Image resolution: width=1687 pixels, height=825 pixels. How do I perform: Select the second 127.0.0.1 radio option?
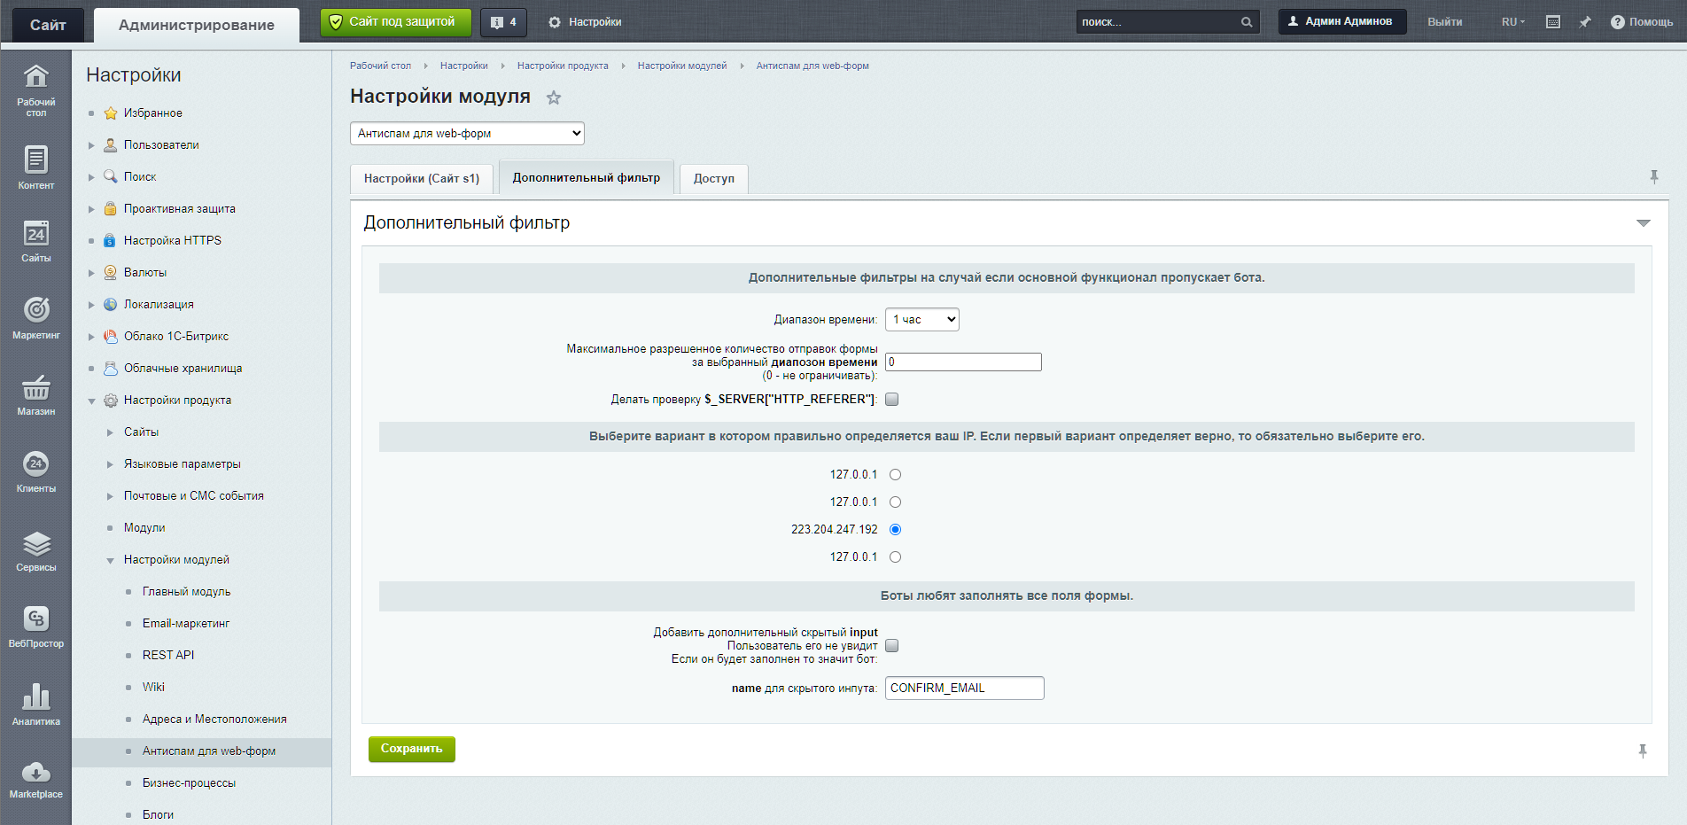pos(895,502)
